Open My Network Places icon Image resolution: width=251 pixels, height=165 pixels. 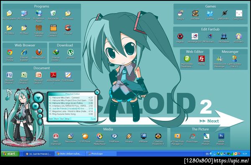click(39, 13)
